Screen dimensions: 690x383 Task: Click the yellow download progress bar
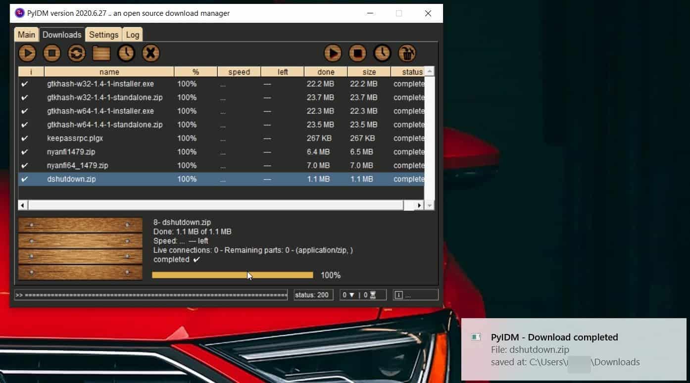click(x=233, y=275)
